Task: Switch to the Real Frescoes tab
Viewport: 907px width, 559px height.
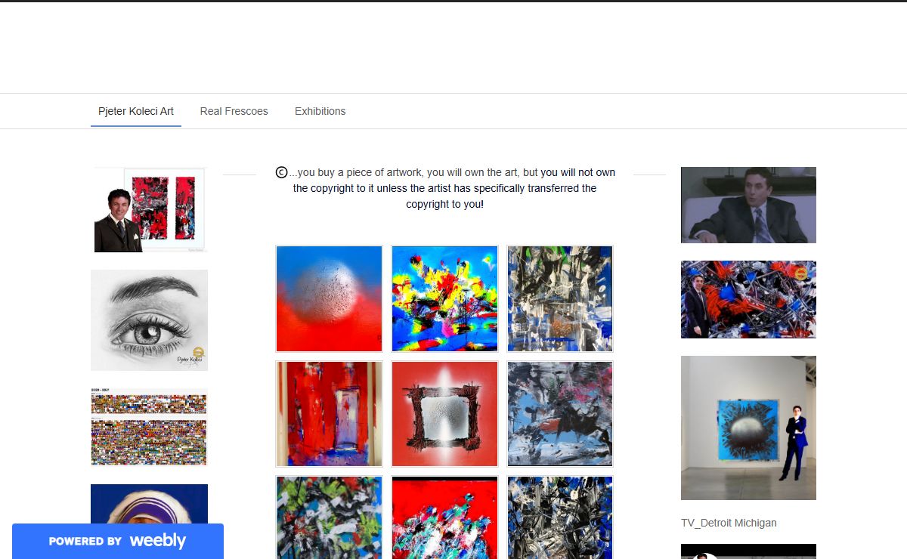Action: (x=234, y=111)
